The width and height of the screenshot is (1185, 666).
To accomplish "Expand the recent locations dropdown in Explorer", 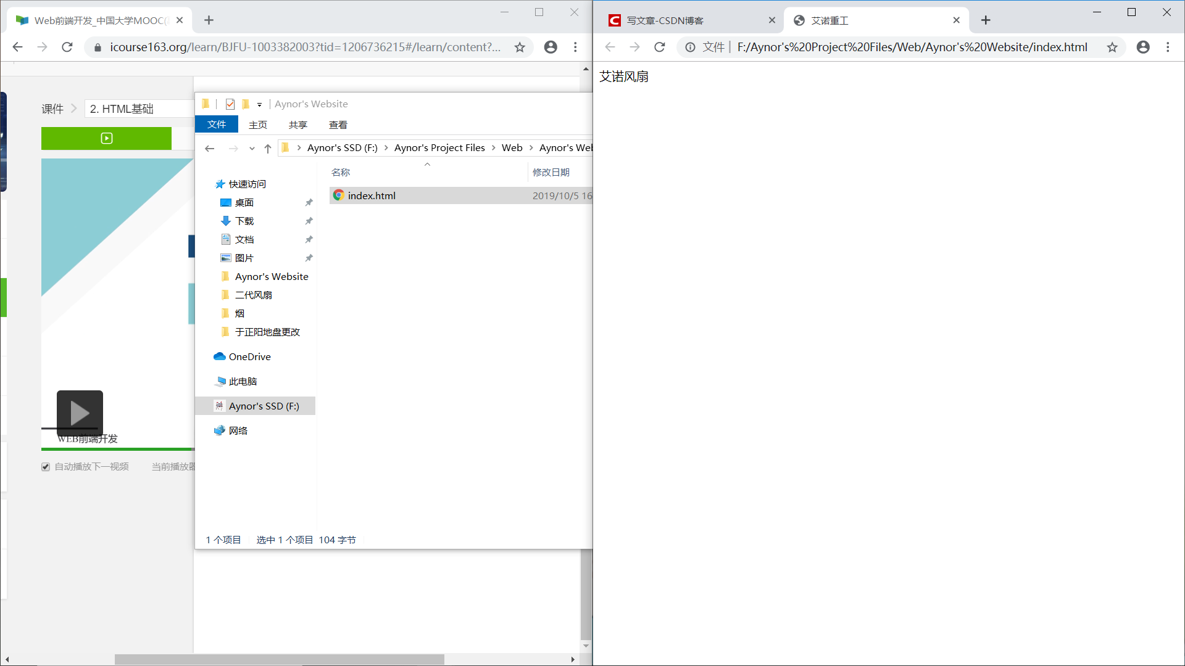I will 252,148.
